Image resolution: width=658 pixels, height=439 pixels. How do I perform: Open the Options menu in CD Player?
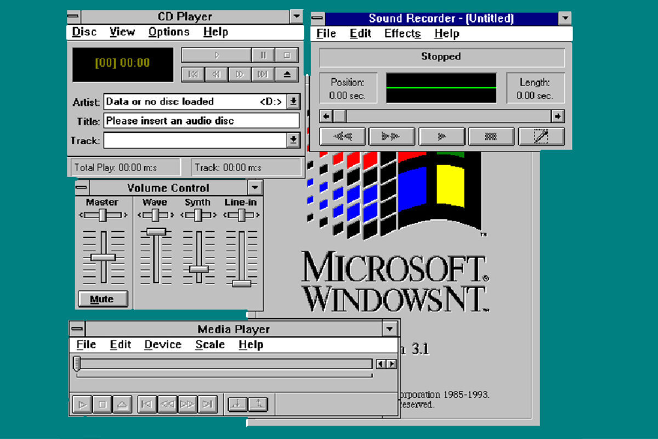pyautogui.click(x=169, y=32)
